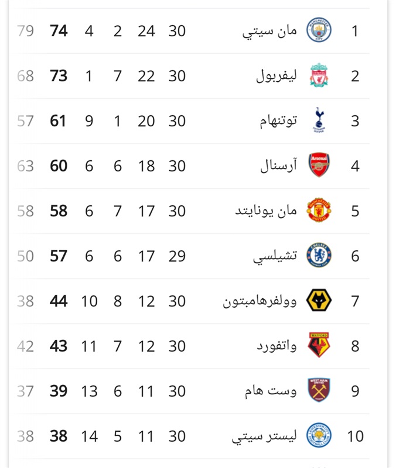Click West Ham's 39 points value
The image size is (396, 468).
(x=59, y=391)
